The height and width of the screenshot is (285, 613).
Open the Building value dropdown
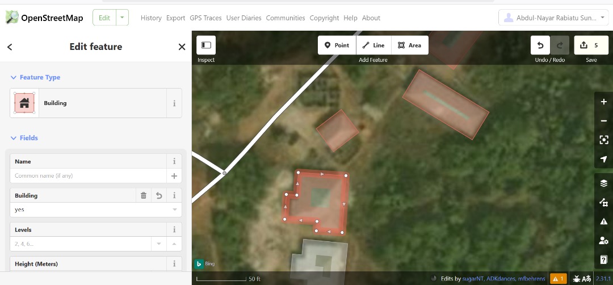[x=174, y=209]
